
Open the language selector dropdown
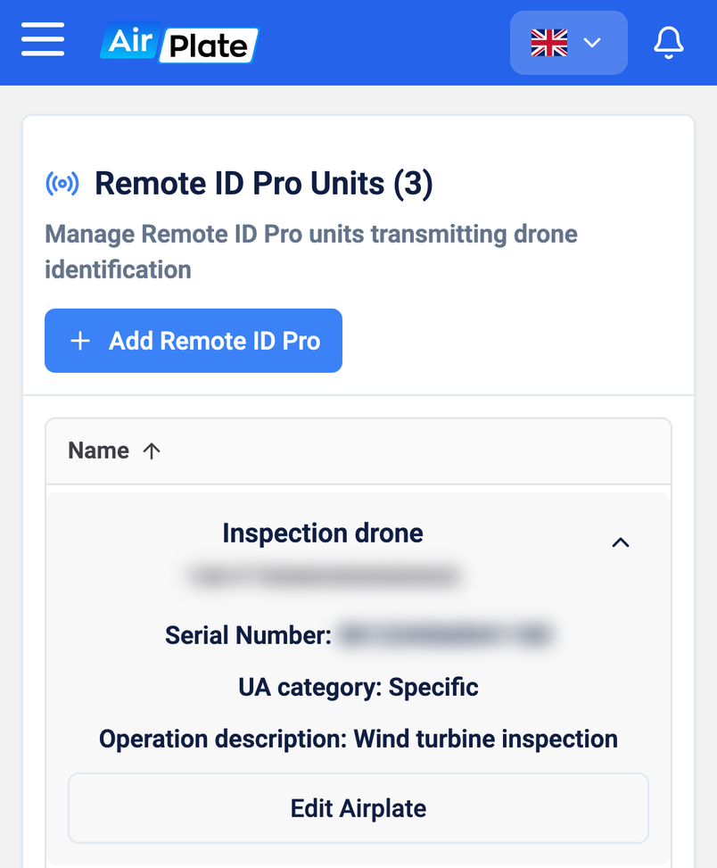(569, 43)
